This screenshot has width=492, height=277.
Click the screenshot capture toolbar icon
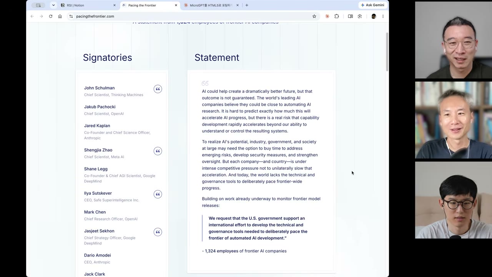(x=360, y=16)
